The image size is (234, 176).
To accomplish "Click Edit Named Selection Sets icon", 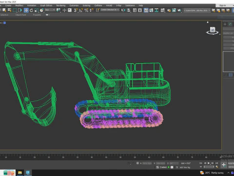I will click(97, 10).
